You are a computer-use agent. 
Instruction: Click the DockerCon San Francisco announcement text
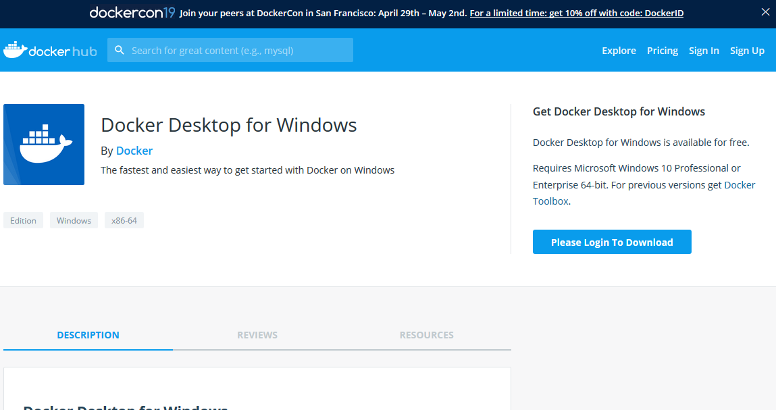[324, 13]
